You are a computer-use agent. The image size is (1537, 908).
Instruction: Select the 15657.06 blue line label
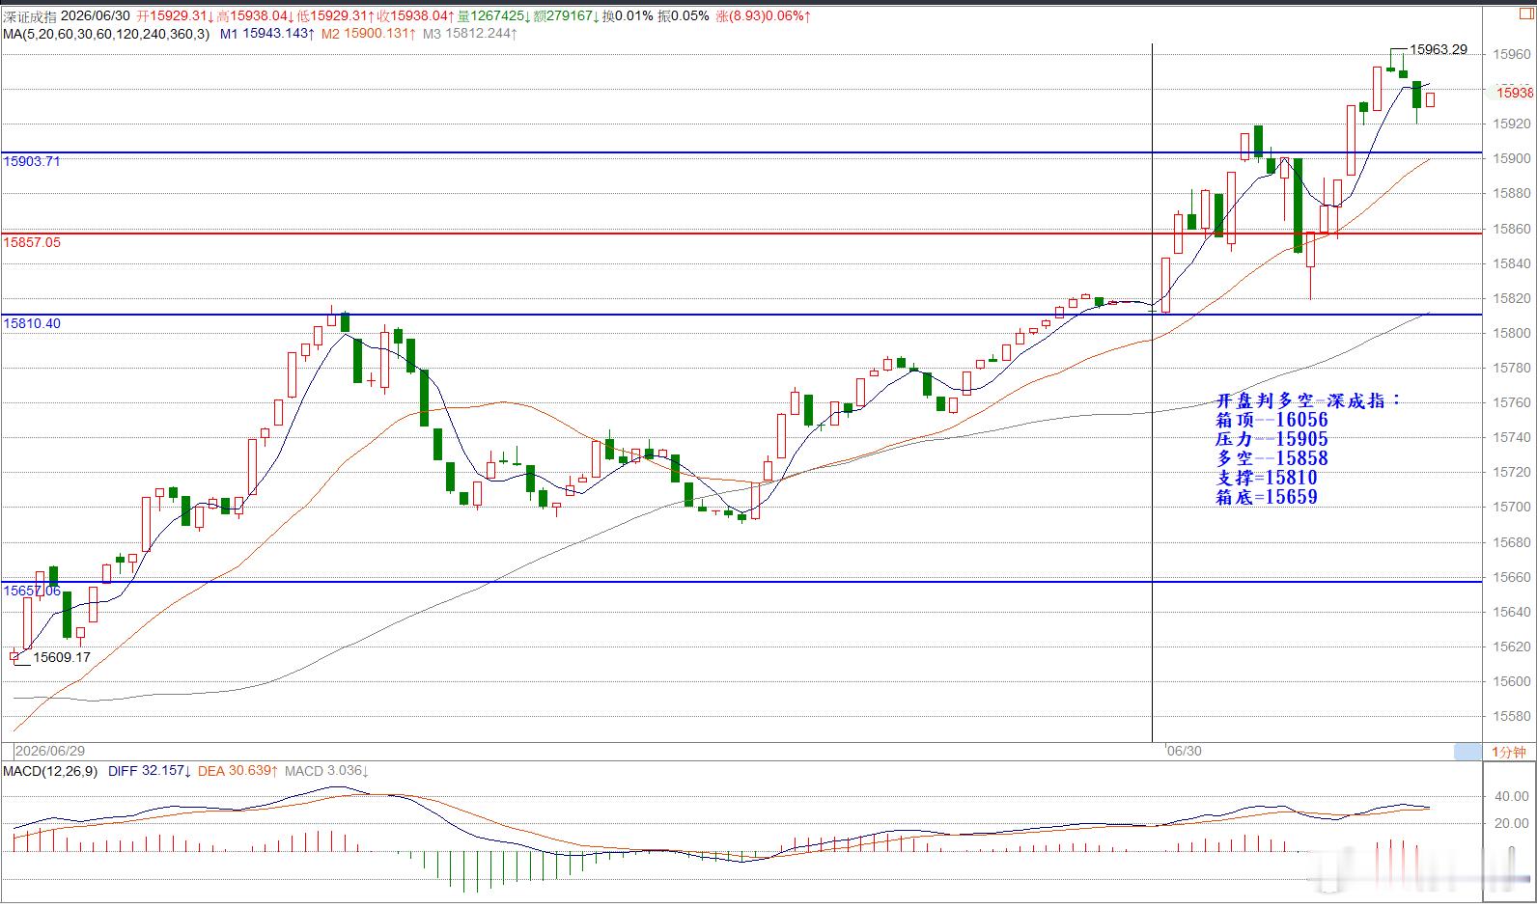click(32, 591)
